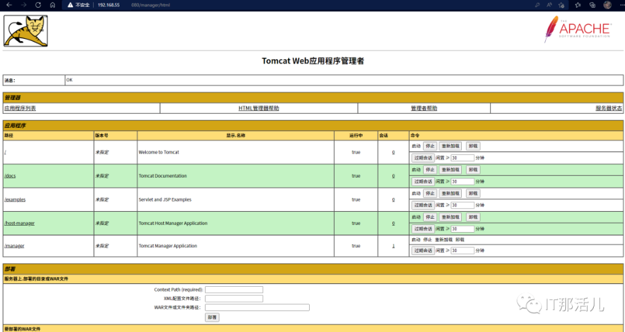Click the Apache Software Foundation logo
The image size is (625, 332).
pos(577,28)
